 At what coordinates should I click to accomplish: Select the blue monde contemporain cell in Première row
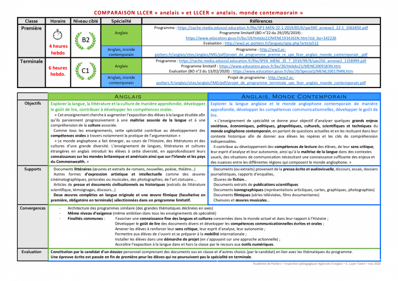[x=121, y=52]
